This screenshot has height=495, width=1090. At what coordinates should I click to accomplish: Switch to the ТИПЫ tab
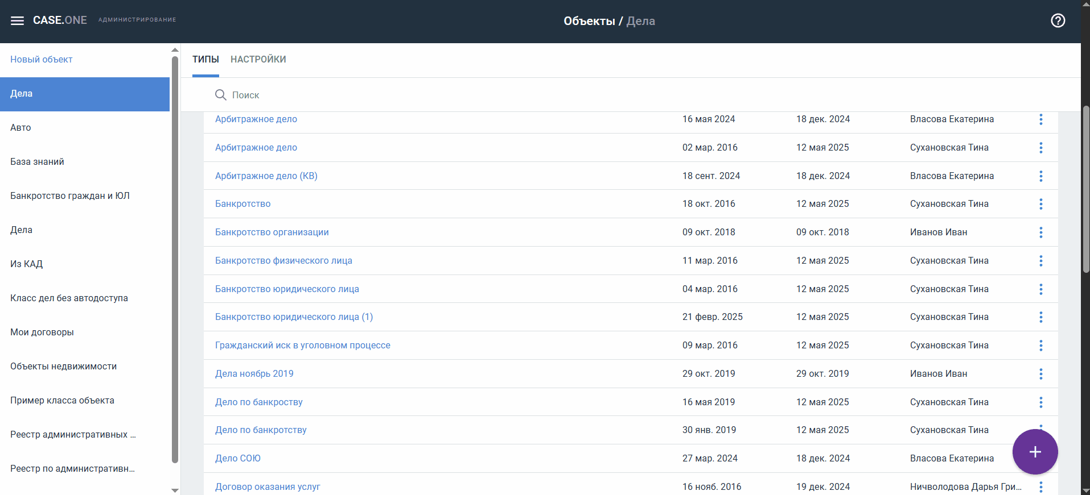tap(205, 60)
